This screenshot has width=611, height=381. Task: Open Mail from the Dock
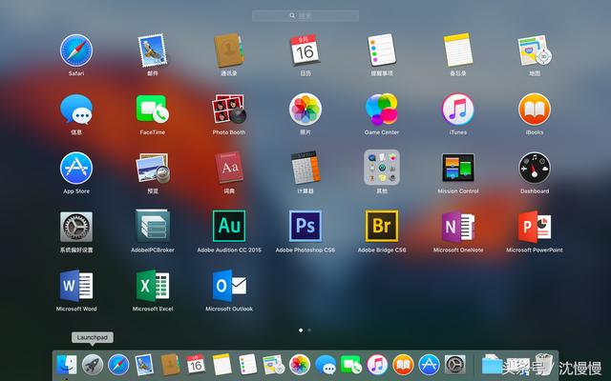click(x=144, y=365)
